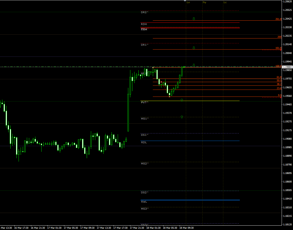Click the green up arrow at the MS1 level
293x230 pixels.
(x=182, y=117)
